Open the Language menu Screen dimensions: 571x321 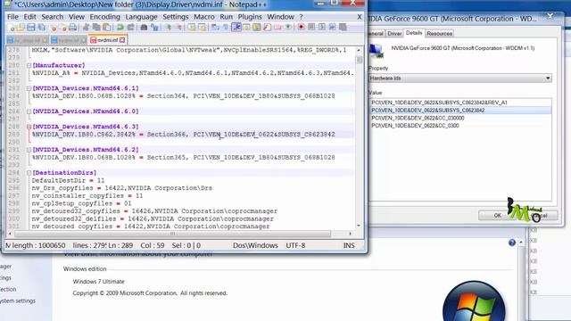tap(141, 17)
